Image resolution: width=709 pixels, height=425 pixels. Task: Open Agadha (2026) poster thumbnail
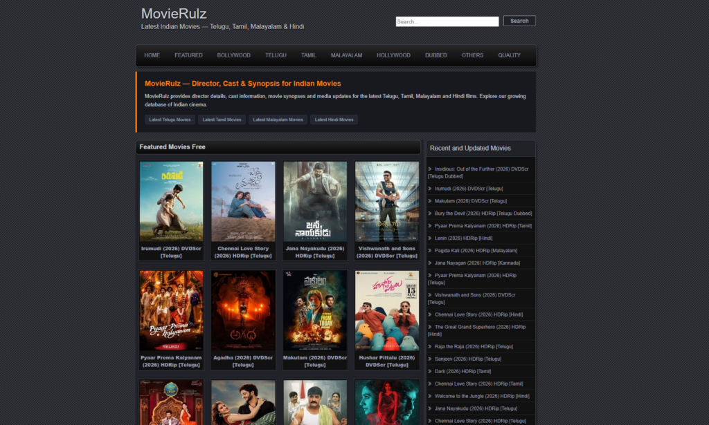point(243,311)
